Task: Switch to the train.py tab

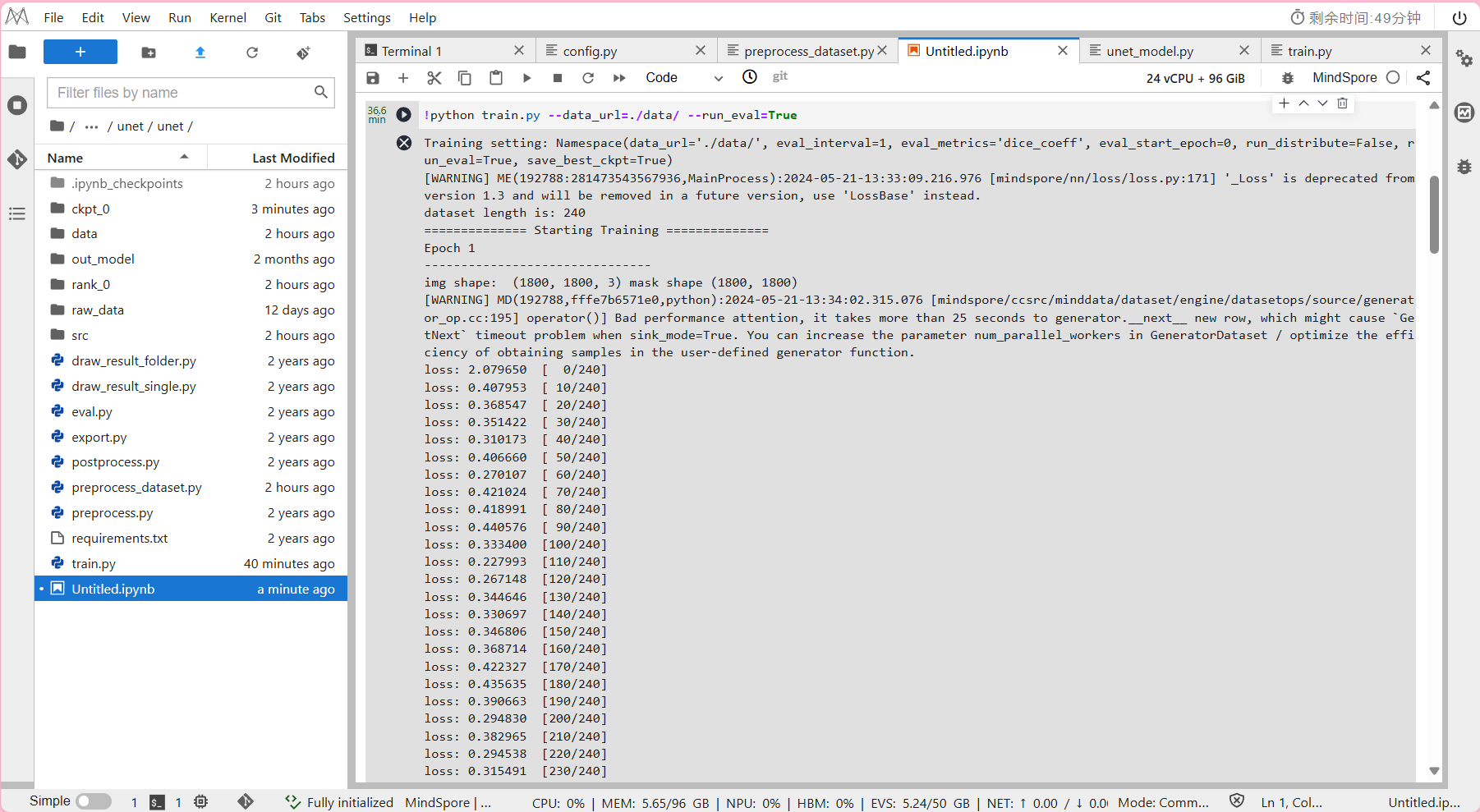Action: [1350, 51]
